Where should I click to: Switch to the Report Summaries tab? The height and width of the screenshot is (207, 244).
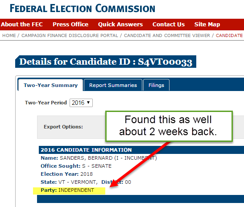tap(113, 85)
